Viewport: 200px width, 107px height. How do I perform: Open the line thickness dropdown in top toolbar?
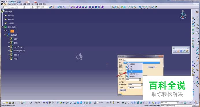31,7
